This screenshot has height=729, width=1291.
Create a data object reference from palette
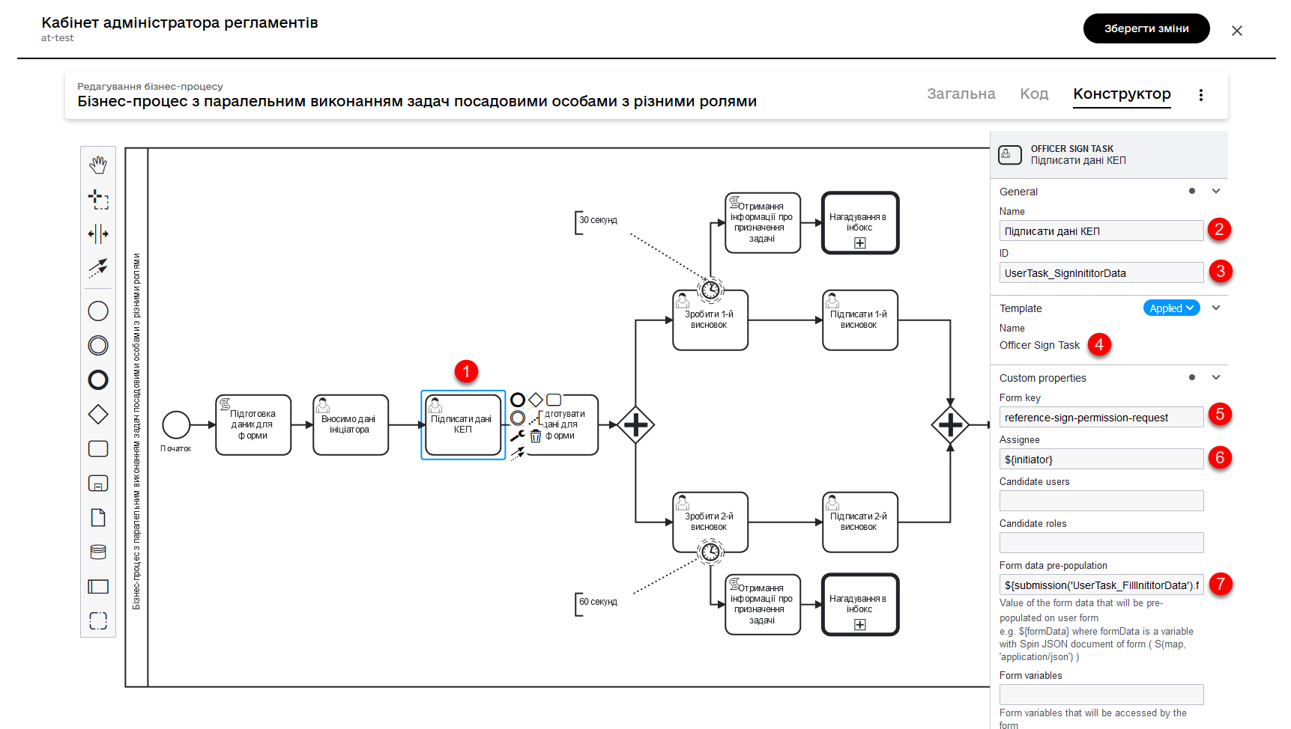[98, 517]
